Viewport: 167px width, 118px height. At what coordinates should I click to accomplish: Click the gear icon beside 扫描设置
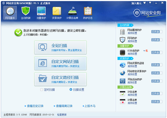[x=71, y=89]
